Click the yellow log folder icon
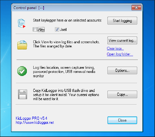 (x=22, y=45)
